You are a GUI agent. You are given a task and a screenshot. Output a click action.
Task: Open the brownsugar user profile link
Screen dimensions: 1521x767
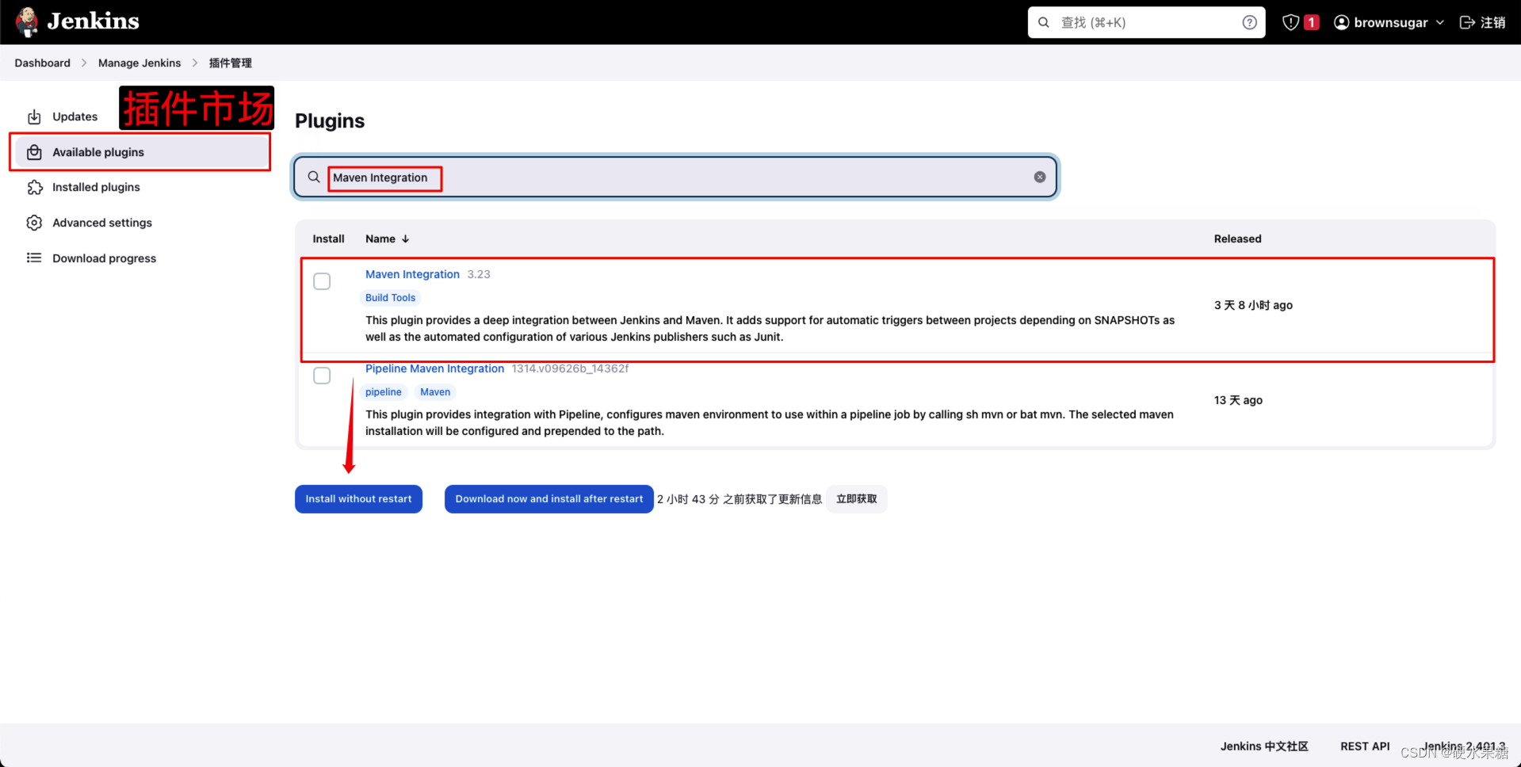[x=1390, y=22]
